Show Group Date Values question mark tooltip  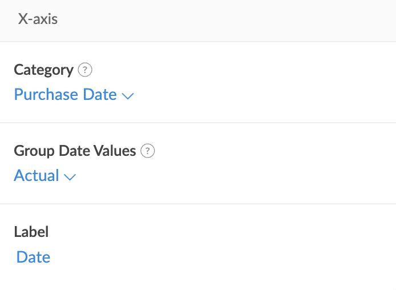148,151
